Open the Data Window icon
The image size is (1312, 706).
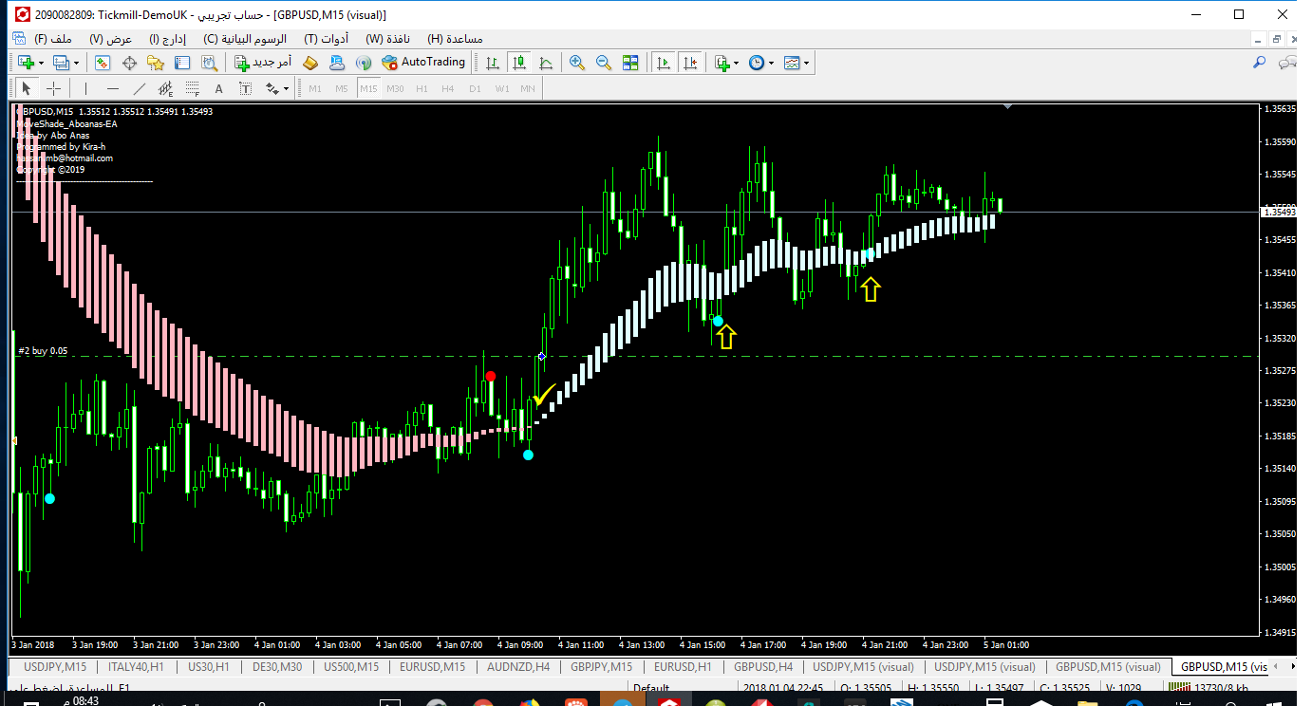(129, 63)
